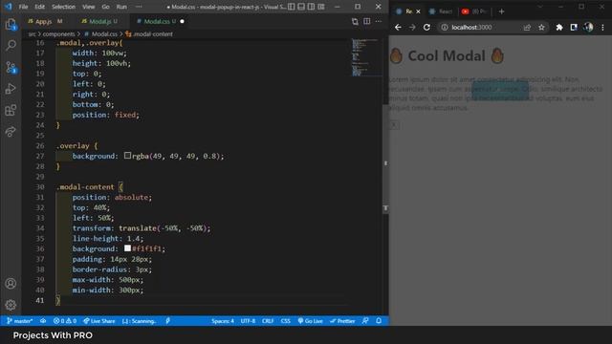Click the browser share page icon

click(527, 28)
